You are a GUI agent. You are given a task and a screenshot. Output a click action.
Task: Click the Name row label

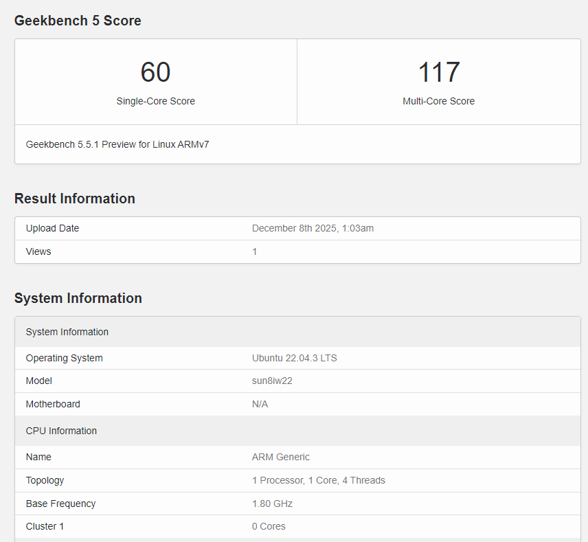click(38, 458)
